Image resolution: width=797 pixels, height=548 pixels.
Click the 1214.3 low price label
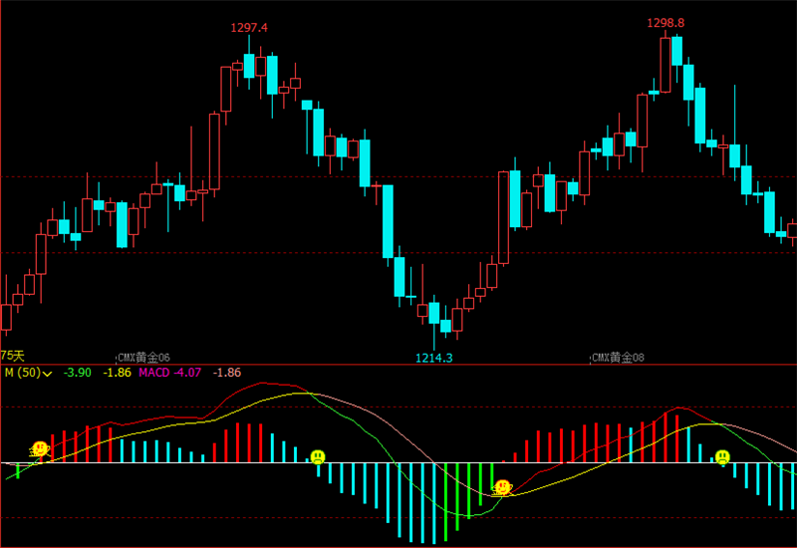tap(433, 358)
